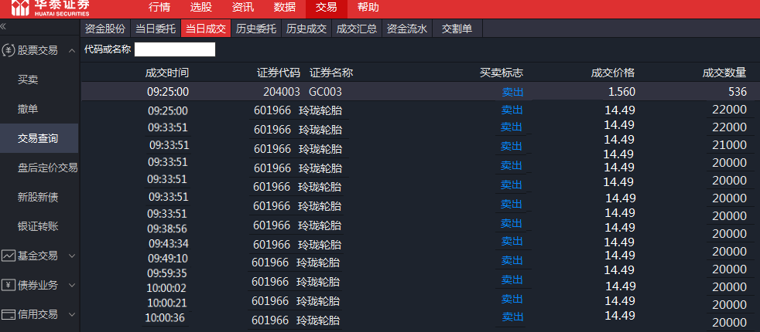The image size is (760, 332).
Task: Click the 基金交易 chart icon
Action: pos(9,256)
